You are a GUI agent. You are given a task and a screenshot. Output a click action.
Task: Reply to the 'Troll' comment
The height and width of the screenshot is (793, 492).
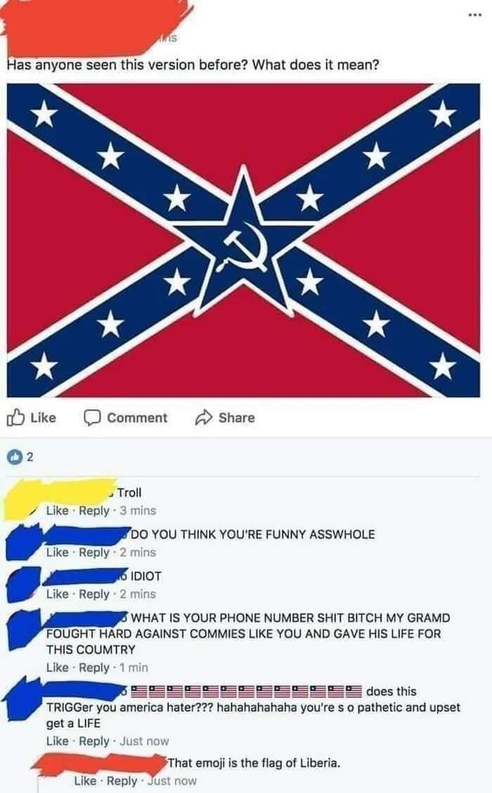click(x=94, y=511)
